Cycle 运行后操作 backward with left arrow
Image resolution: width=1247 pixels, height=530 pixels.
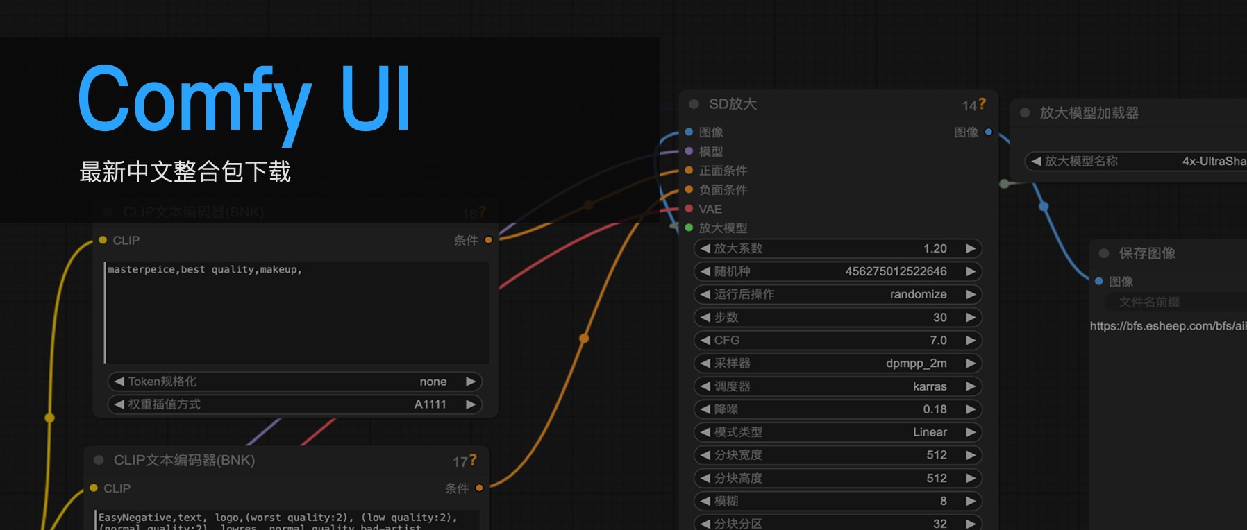[705, 294]
